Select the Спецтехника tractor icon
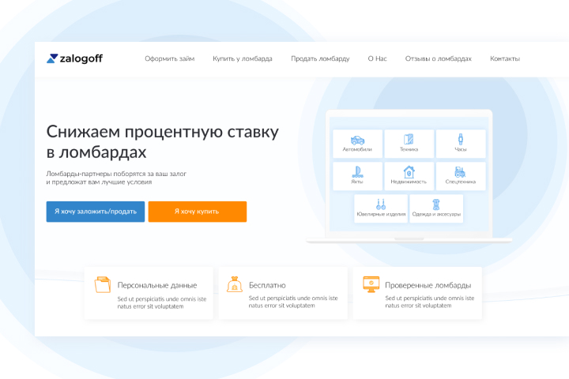Viewport: 569px width, 379px height. point(460,172)
